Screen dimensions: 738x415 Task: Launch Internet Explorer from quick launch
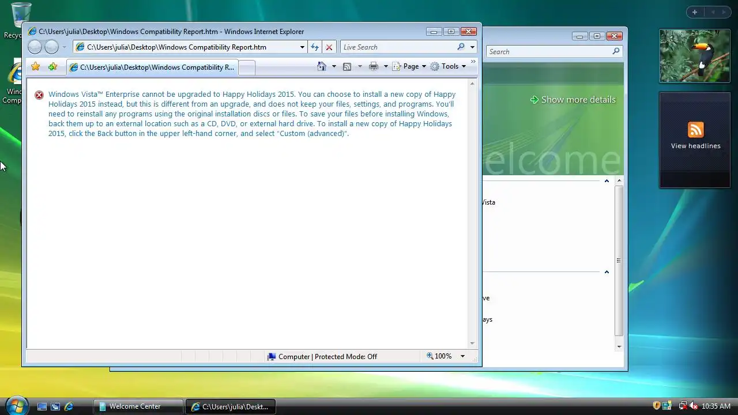tap(69, 406)
